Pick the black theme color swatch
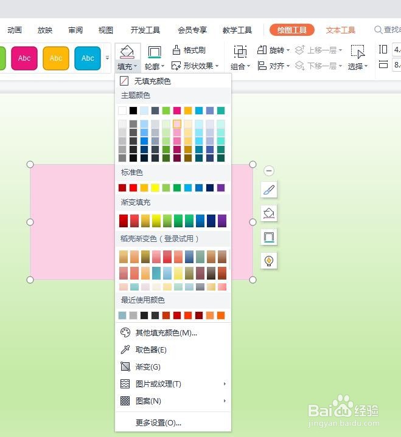 tap(133, 111)
